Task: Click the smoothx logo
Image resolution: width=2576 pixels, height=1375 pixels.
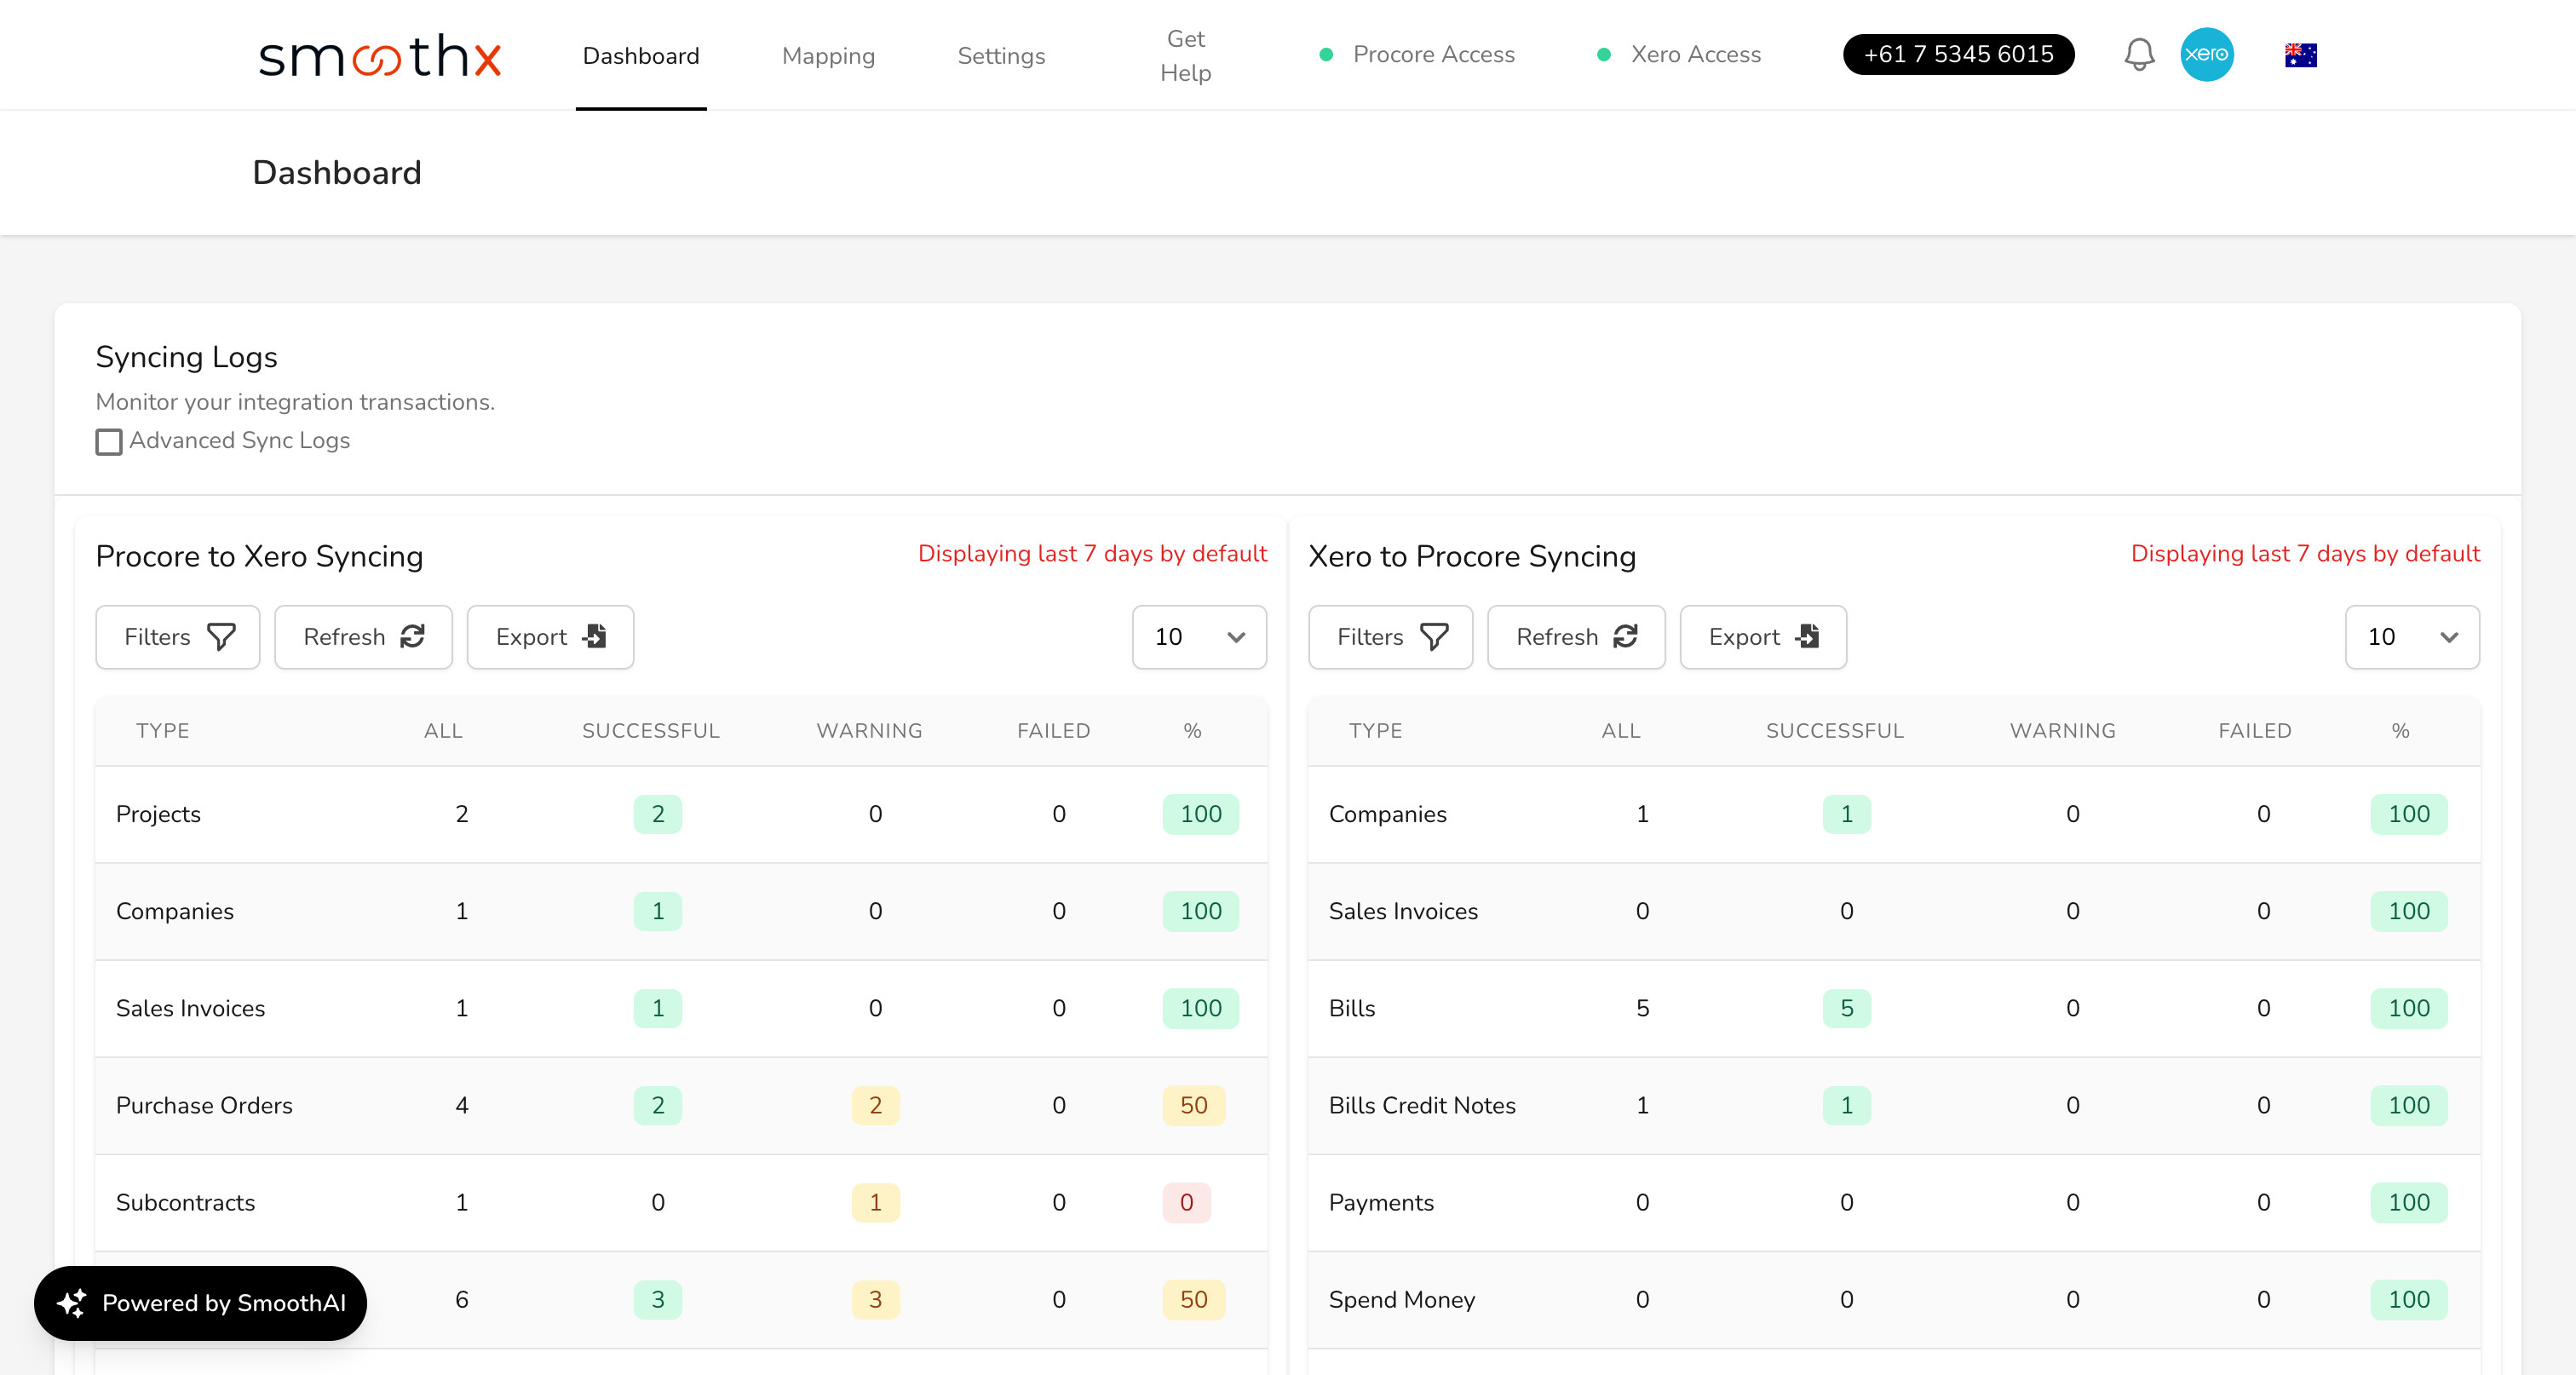Action: [380, 56]
